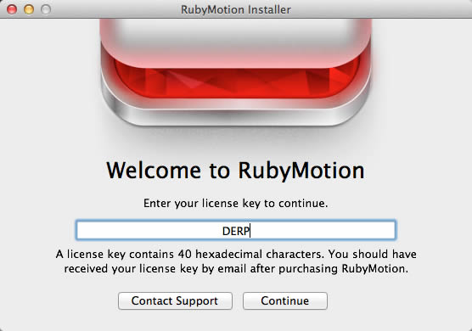472x331 pixels.
Task: Click the red RubyMotion logo graphic
Action: [x=236, y=72]
